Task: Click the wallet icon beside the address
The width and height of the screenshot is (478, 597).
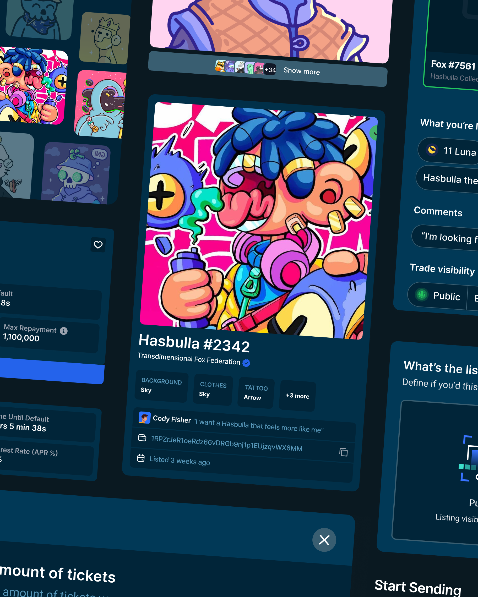Action: pyautogui.click(x=142, y=438)
